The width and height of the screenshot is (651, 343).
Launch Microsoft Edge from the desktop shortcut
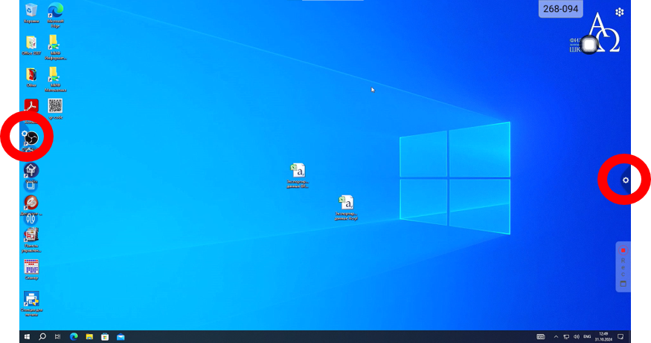[x=55, y=10]
